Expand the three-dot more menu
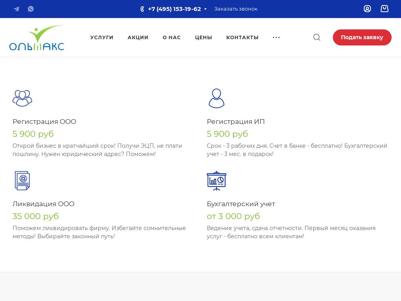Image resolution: width=401 pixels, height=301 pixels. click(276, 37)
